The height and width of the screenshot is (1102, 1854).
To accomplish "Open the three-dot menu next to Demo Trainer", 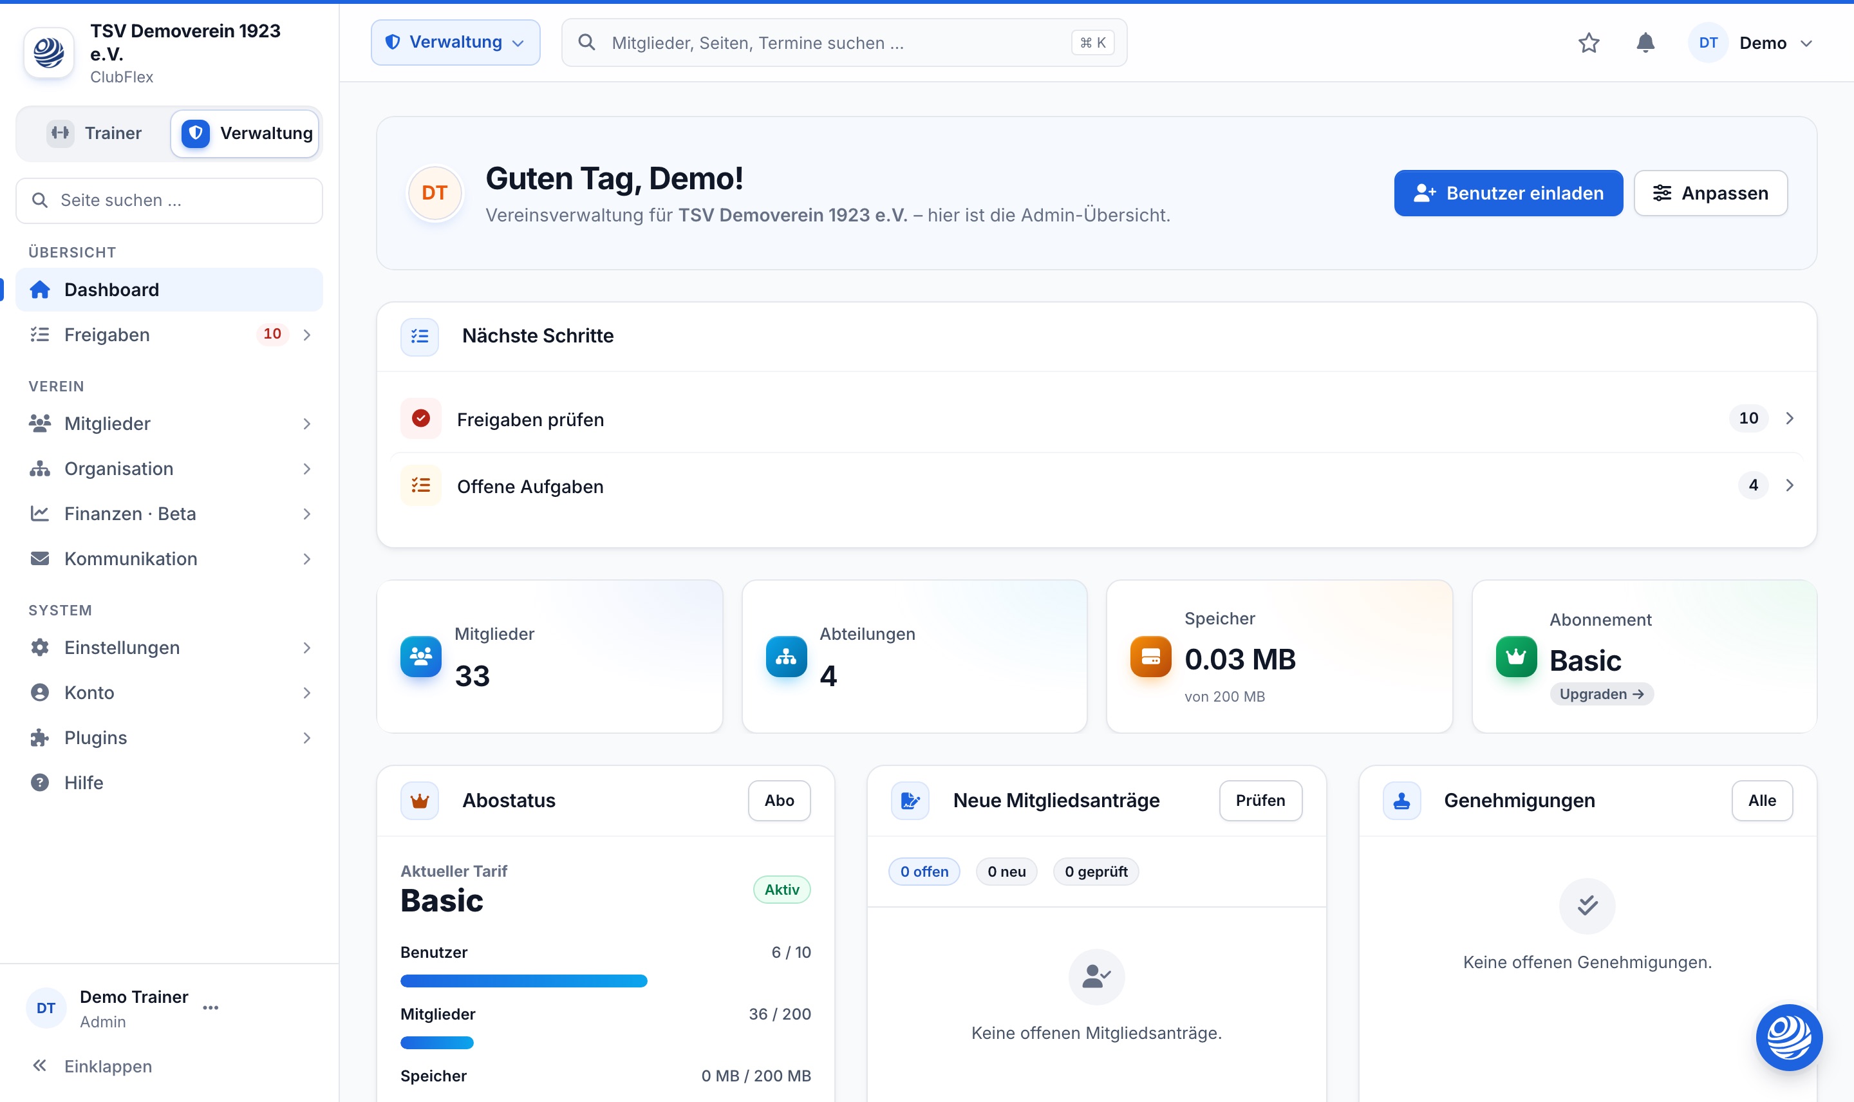I will pos(211,1009).
